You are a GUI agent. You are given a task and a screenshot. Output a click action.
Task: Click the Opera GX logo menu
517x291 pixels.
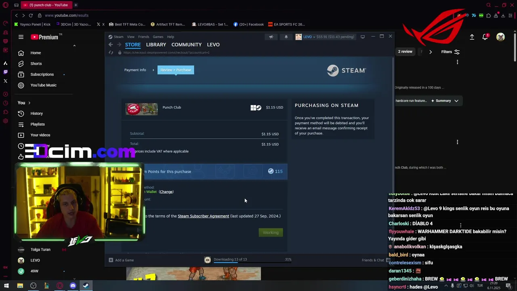tap(6, 5)
